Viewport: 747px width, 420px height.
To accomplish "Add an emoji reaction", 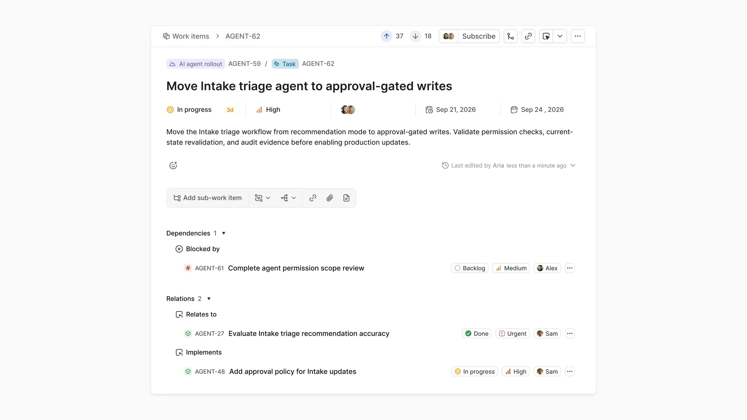I will [x=173, y=166].
